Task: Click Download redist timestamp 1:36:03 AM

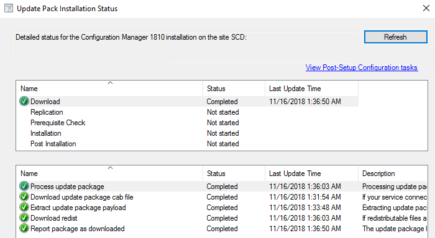Action: point(305,218)
